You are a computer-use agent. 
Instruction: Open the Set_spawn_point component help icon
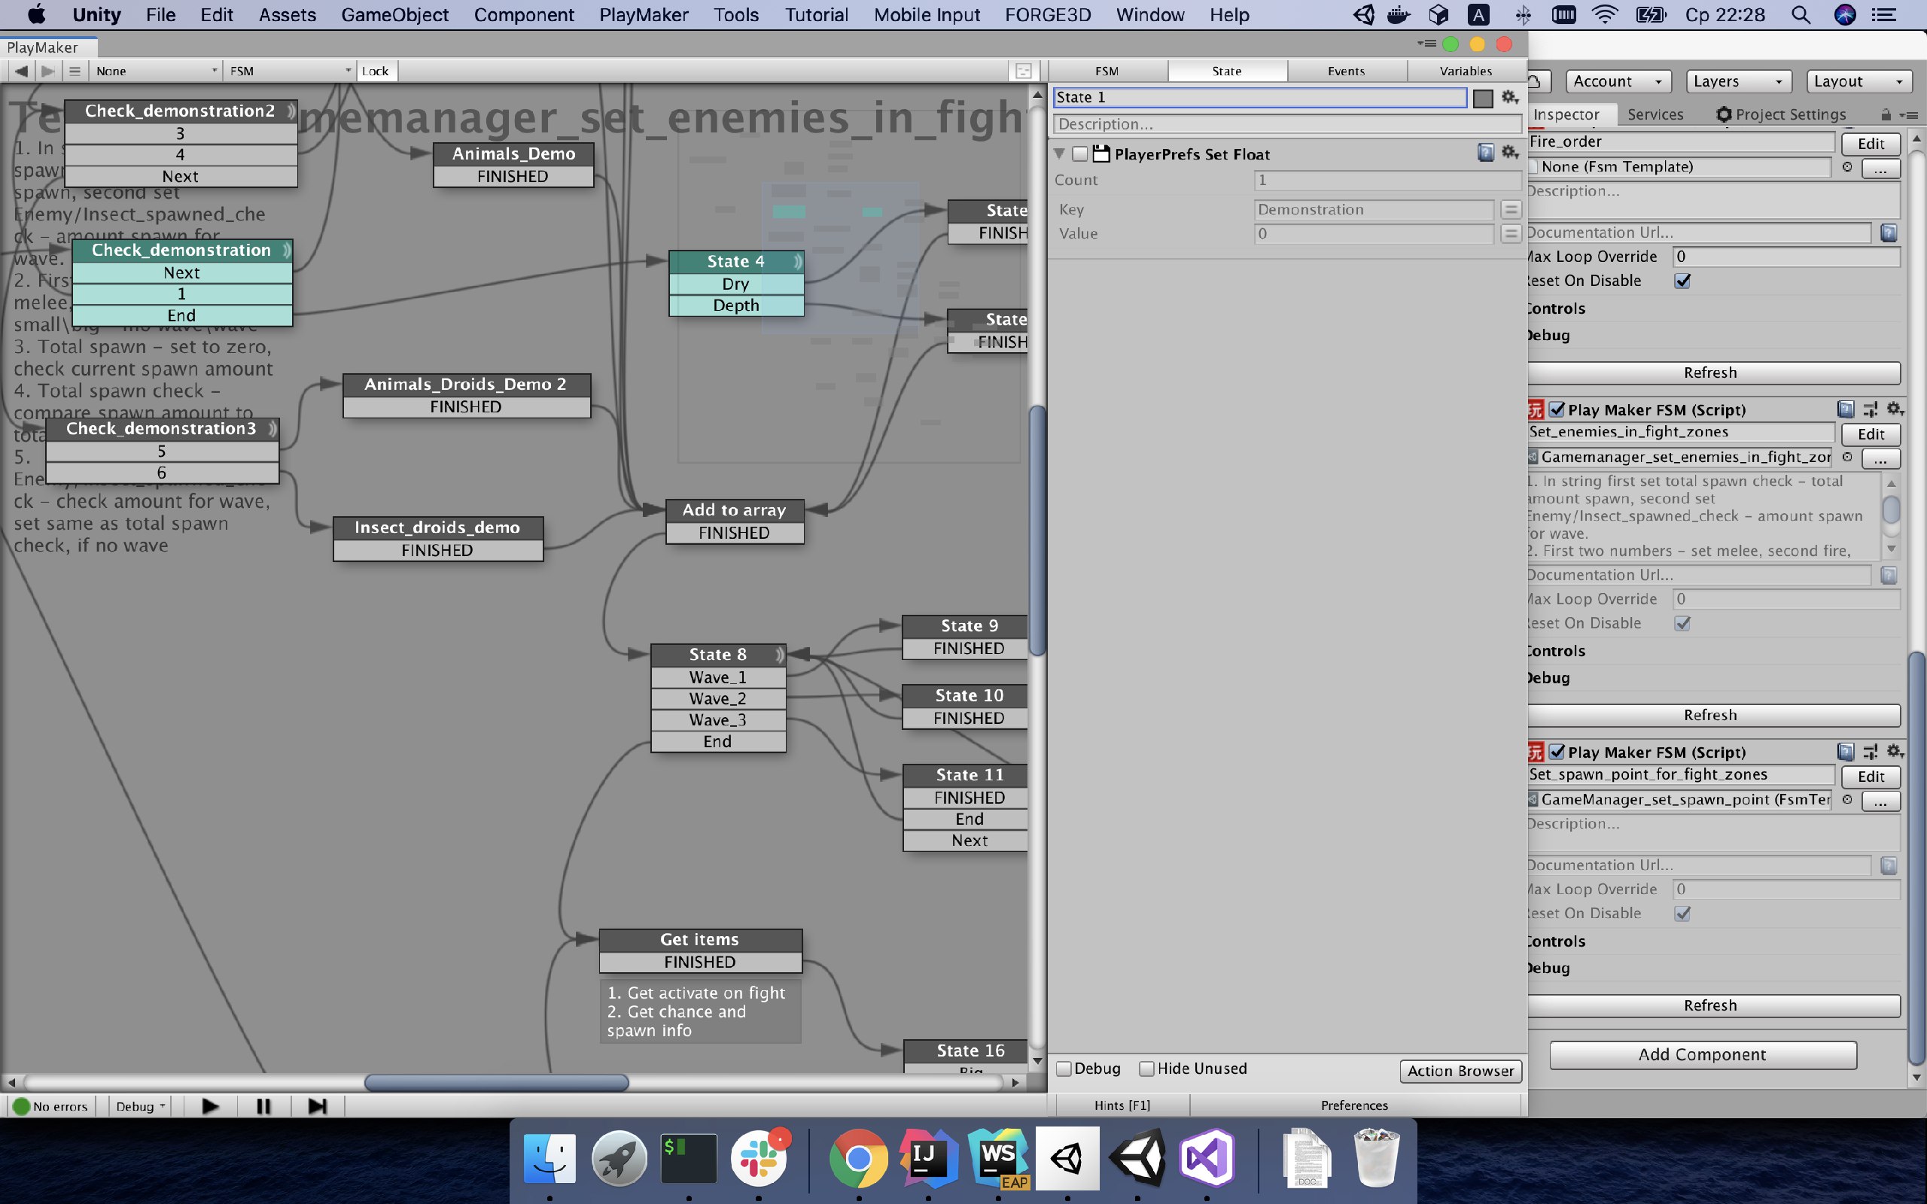[1845, 752]
